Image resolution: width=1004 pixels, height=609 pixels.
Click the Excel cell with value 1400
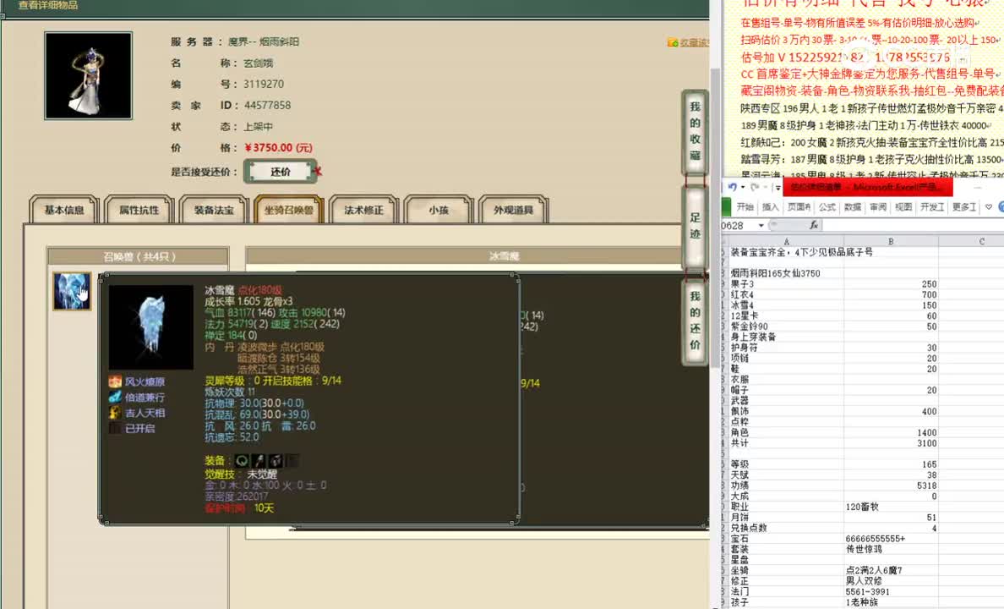click(x=891, y=433)
